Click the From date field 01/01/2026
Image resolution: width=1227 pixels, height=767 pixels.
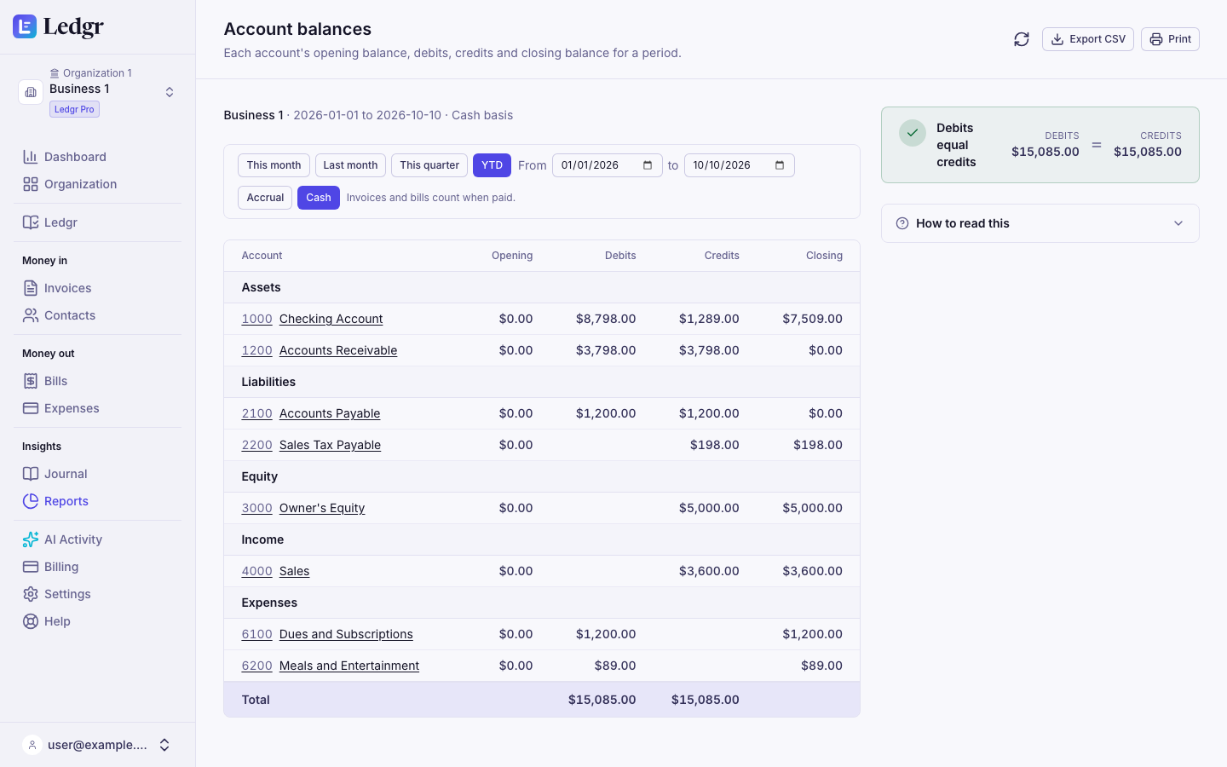coord(608,165)
